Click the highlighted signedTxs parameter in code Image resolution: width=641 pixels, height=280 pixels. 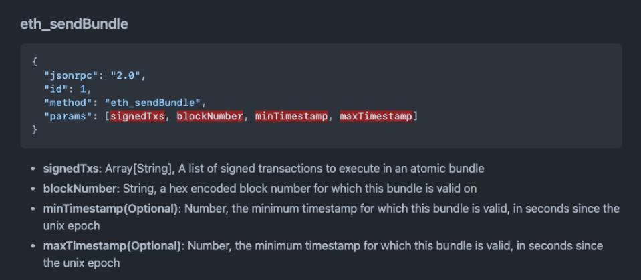(138, 116)
